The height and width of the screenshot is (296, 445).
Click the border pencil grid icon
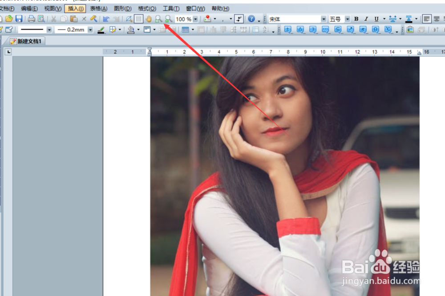tap(113, 30)
